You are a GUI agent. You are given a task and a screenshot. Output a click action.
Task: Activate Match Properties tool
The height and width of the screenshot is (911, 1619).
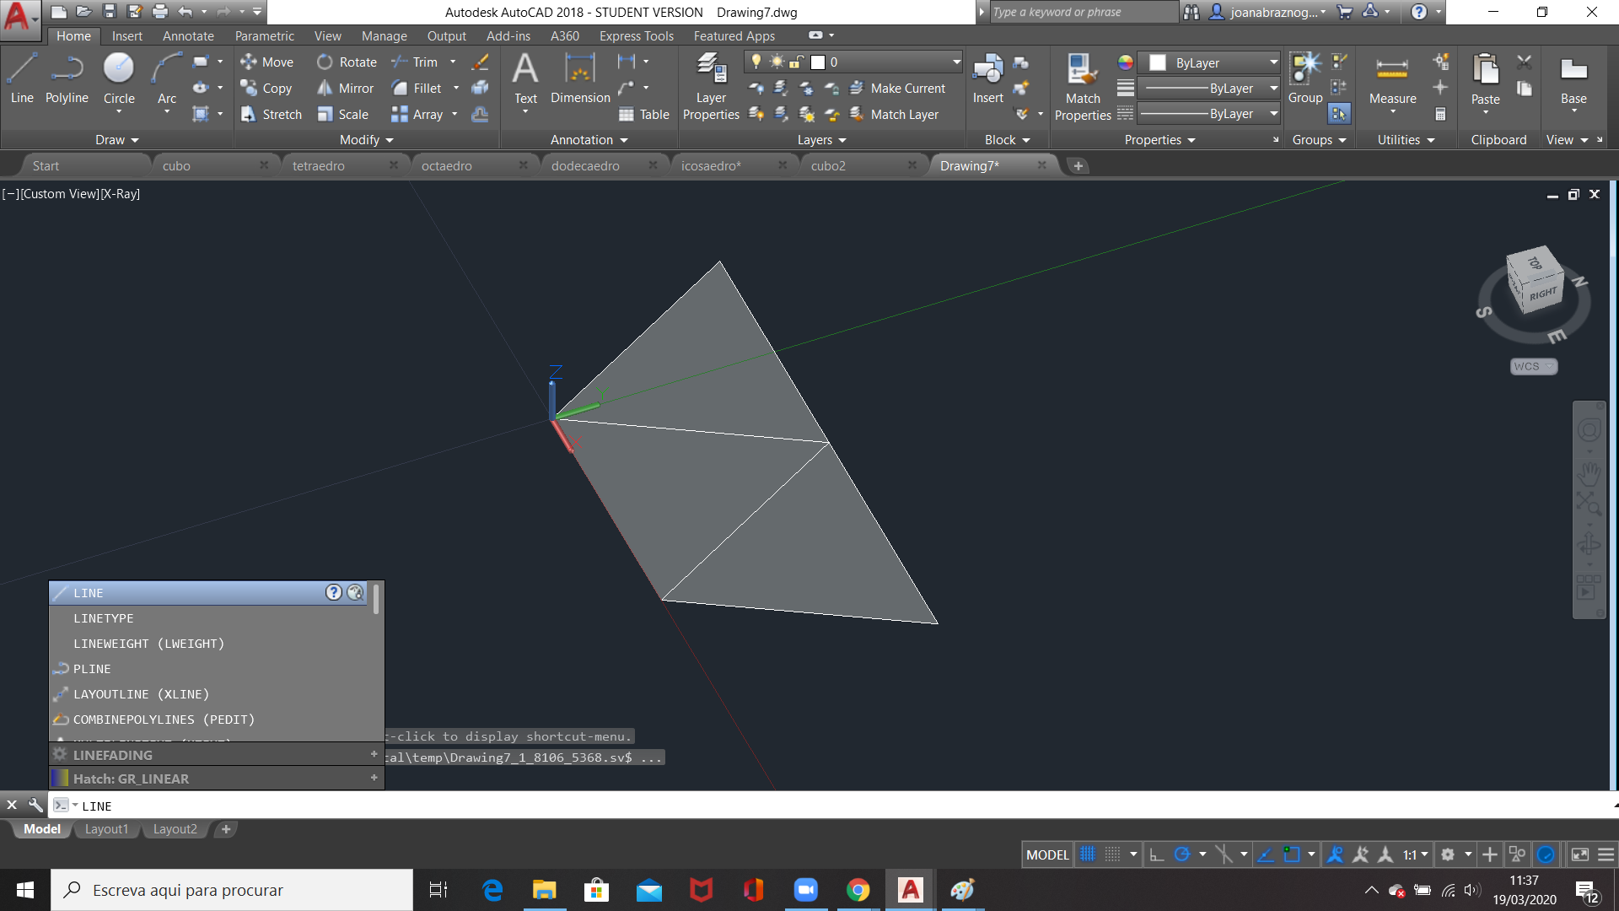click(x=1083, y=87)
